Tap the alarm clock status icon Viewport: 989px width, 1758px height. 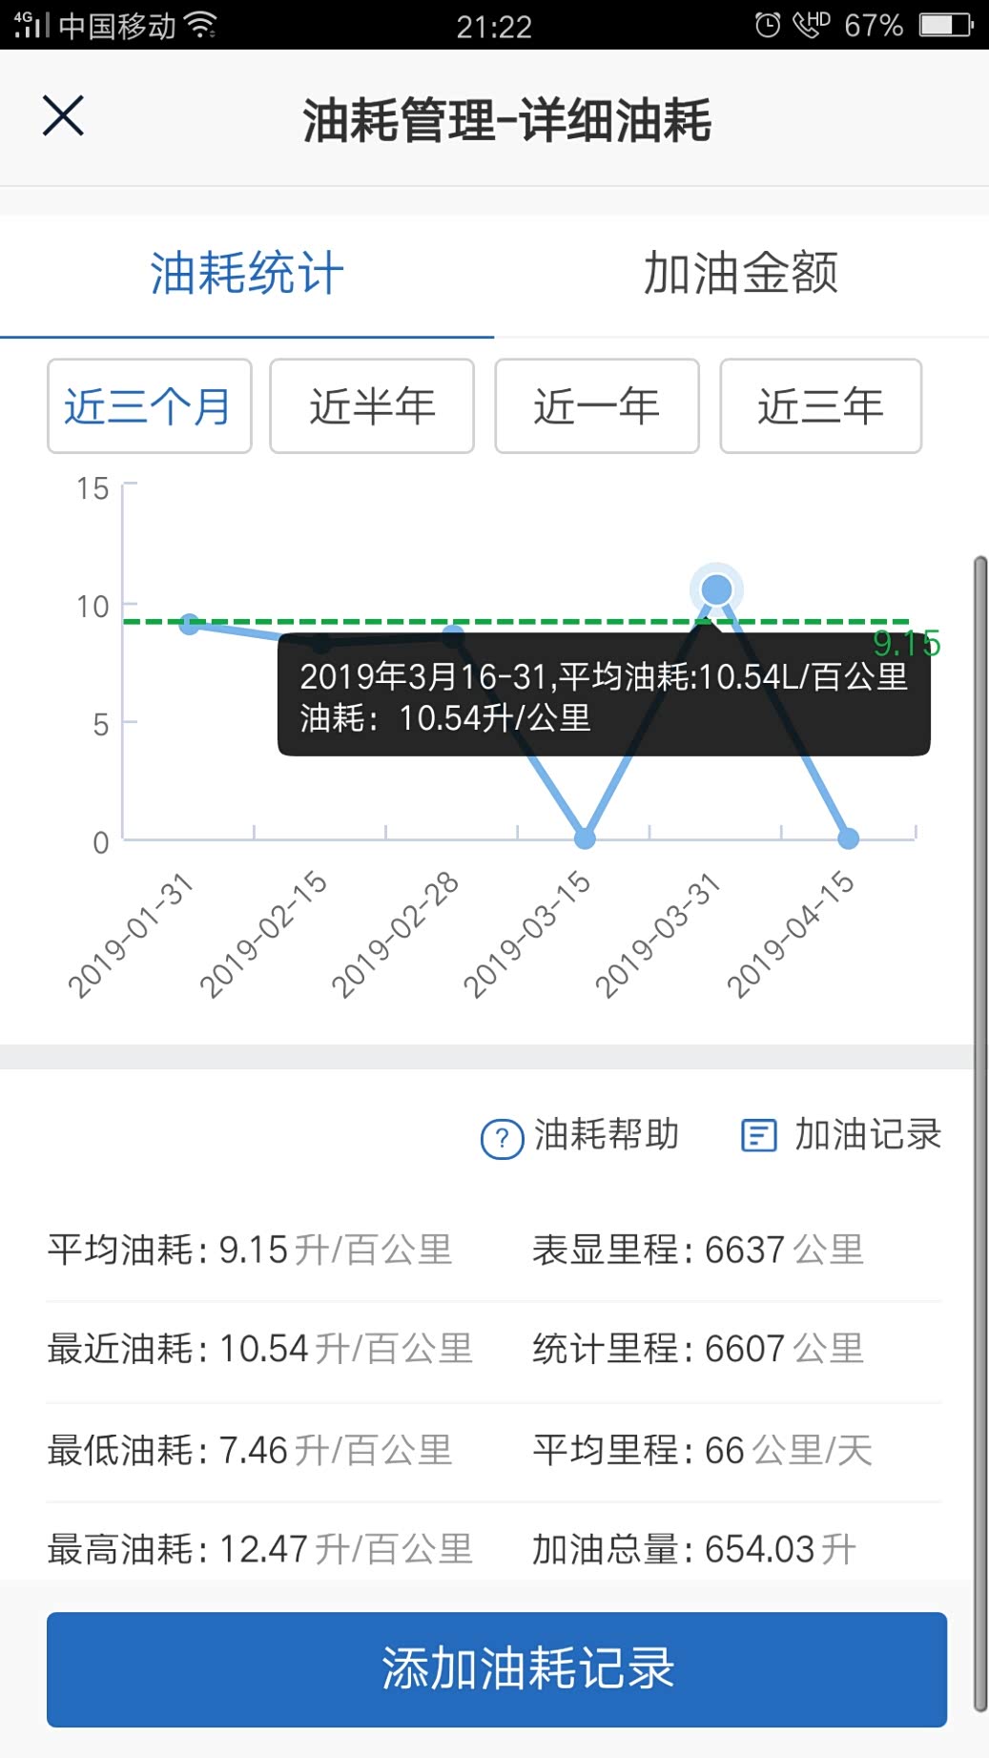click(767, 25)
